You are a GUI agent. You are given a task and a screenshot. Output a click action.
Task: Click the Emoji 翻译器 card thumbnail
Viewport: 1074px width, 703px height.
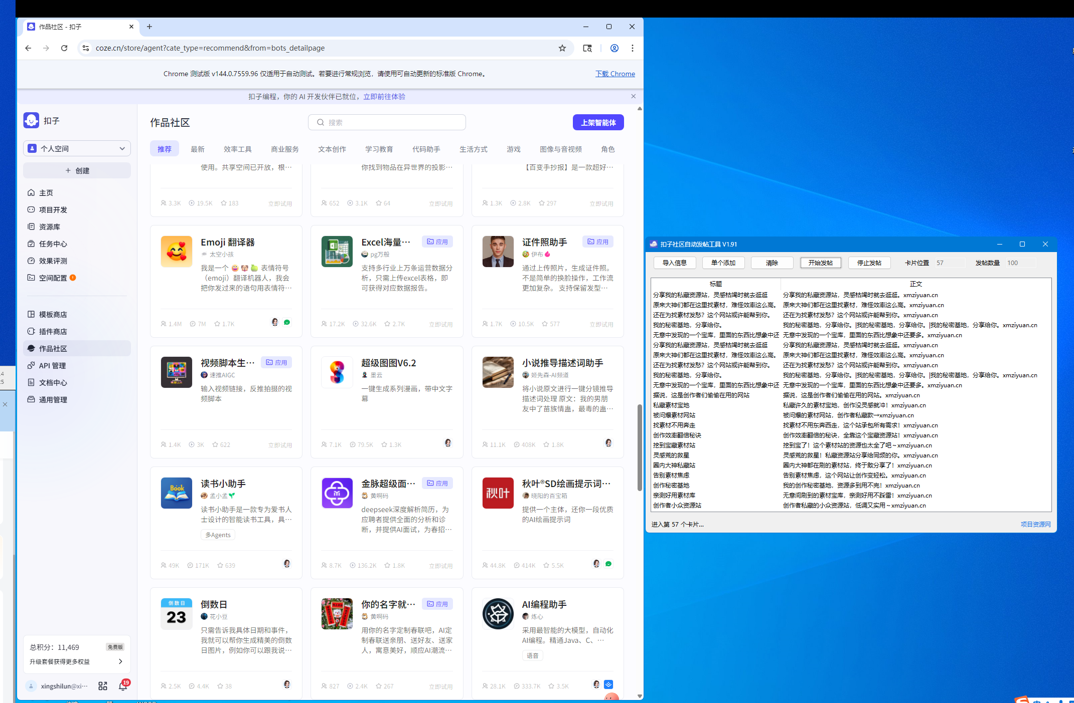(x=177, y=252)
